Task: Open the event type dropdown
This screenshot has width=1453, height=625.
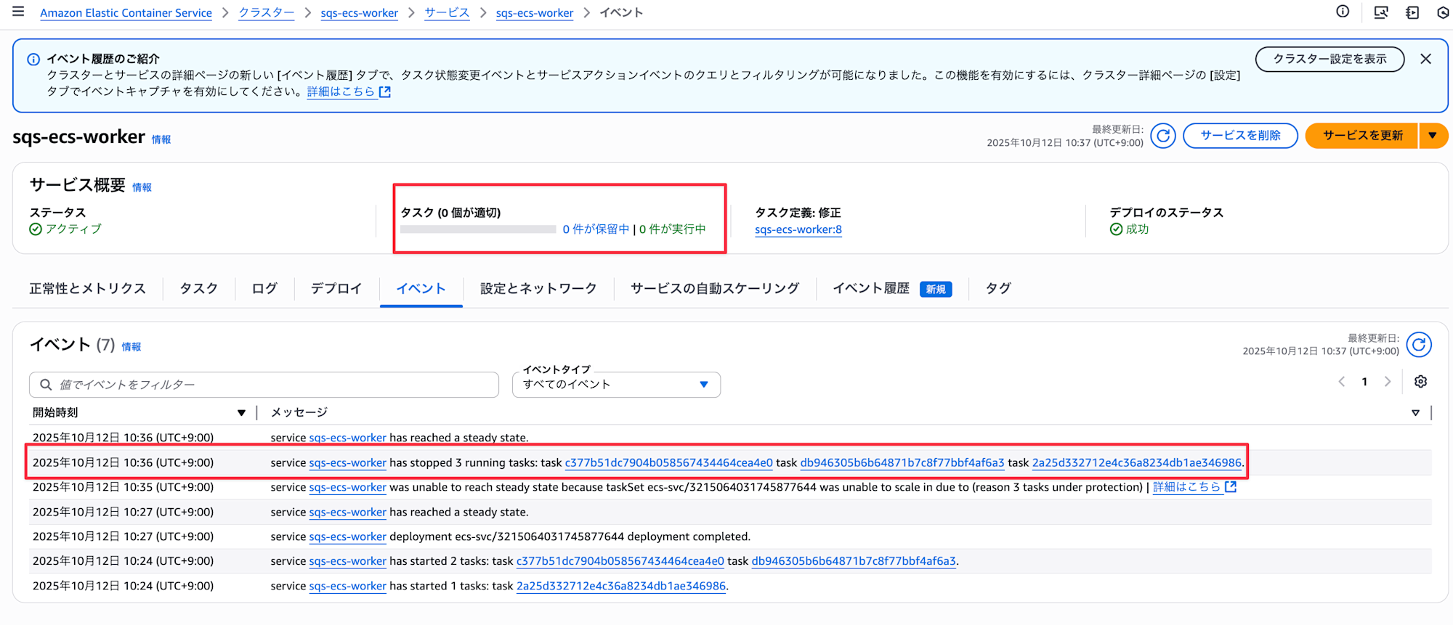Action: point(616,385)
